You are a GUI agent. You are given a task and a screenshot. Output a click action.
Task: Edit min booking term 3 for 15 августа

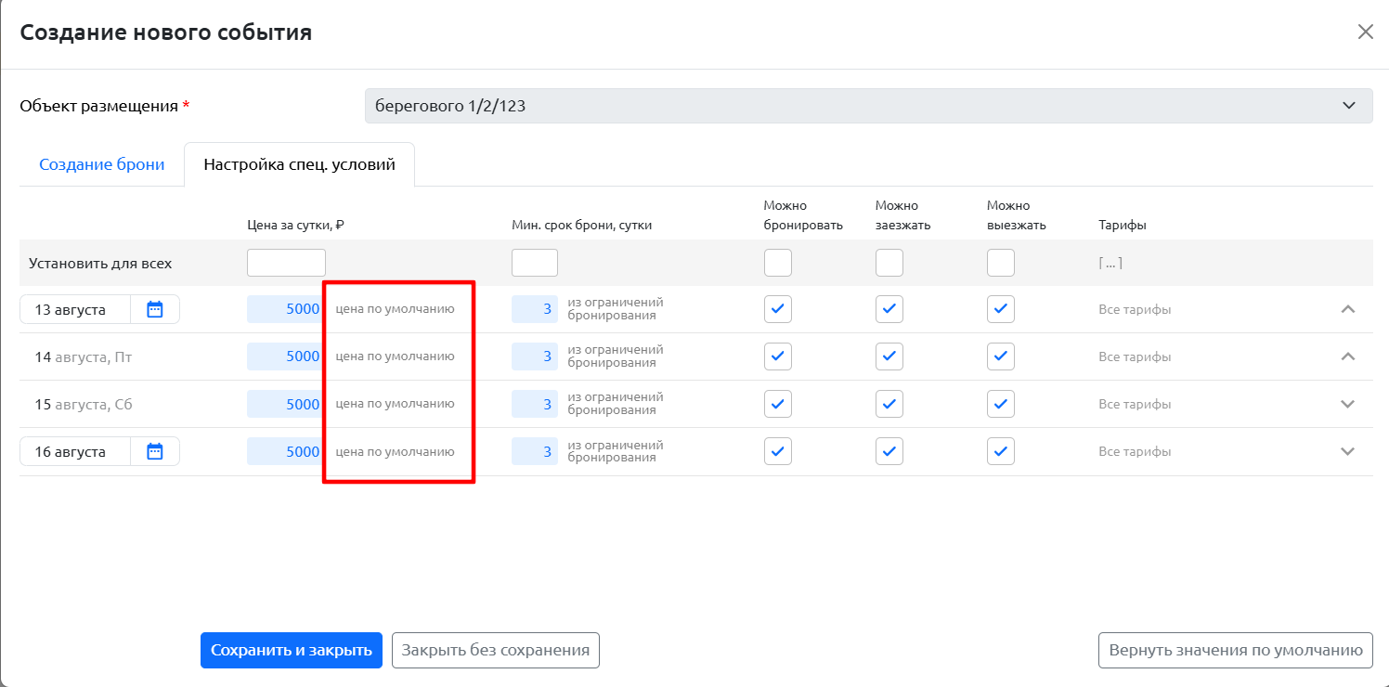(x=535, y=404)
